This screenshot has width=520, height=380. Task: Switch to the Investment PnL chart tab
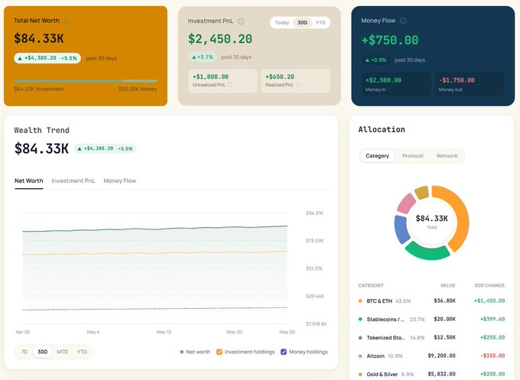click(x=73, y=181)
